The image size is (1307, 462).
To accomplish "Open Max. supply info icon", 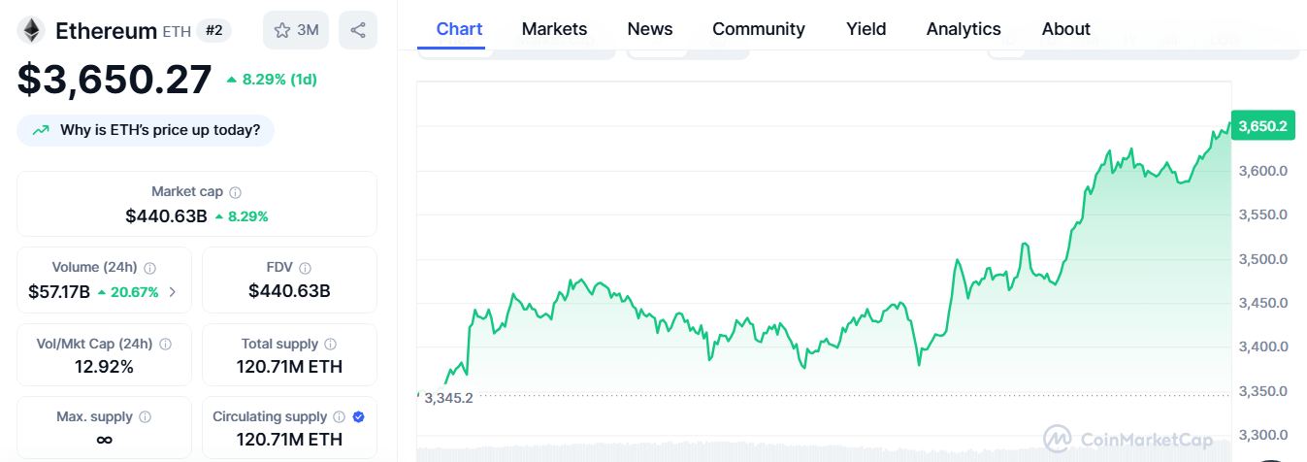I will (x=146, y=417).
